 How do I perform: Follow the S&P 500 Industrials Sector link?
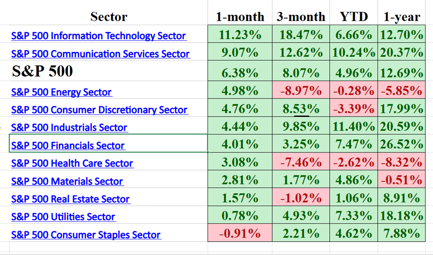pos(69,128)
